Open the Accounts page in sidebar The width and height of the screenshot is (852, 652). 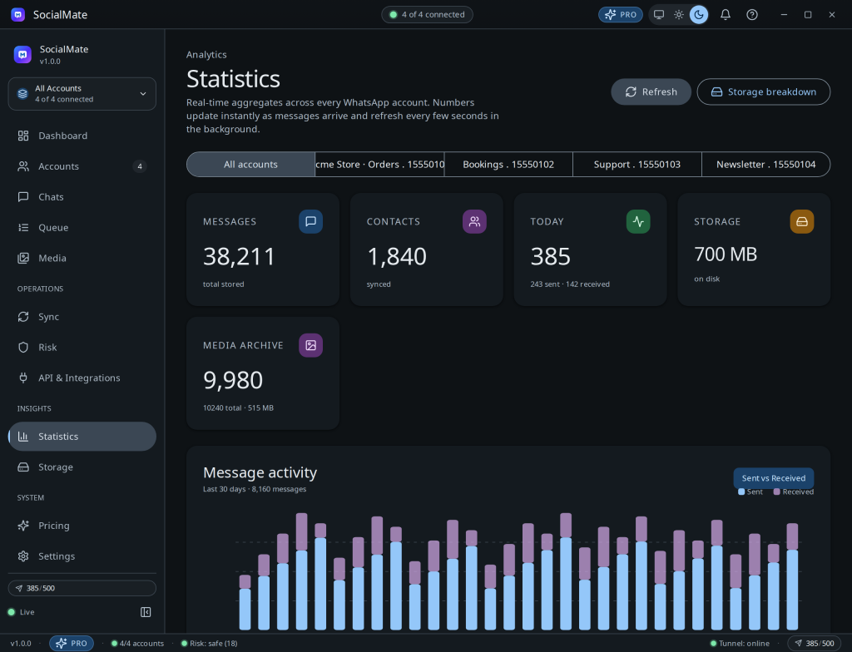82,166
